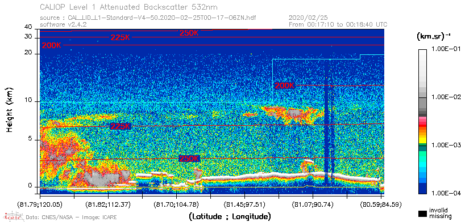Click the 225K label at the plot top

pyautogui.click(x=121, y=37)
